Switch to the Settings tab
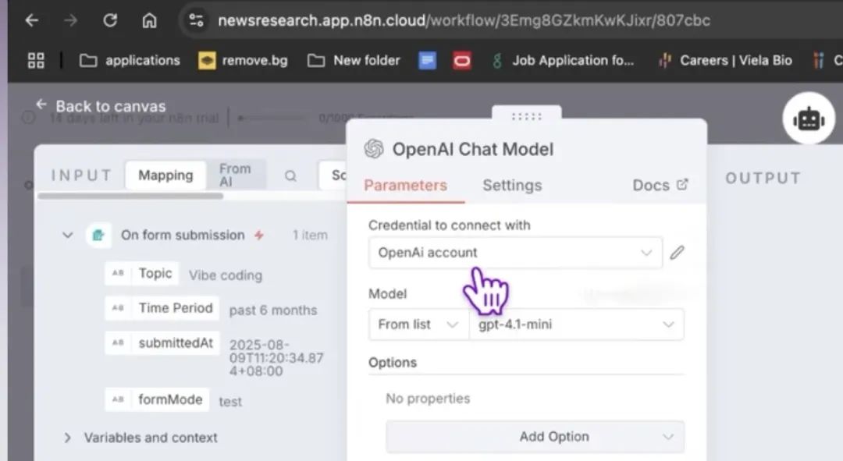 tap(512, 186)
